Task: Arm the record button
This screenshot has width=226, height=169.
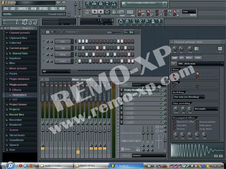Action: [107, 12]
